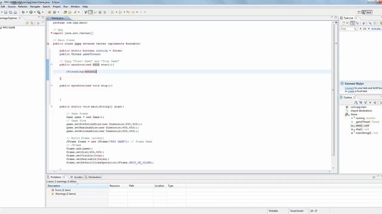
Task: Open the Run menu
Action: (66, 7)
